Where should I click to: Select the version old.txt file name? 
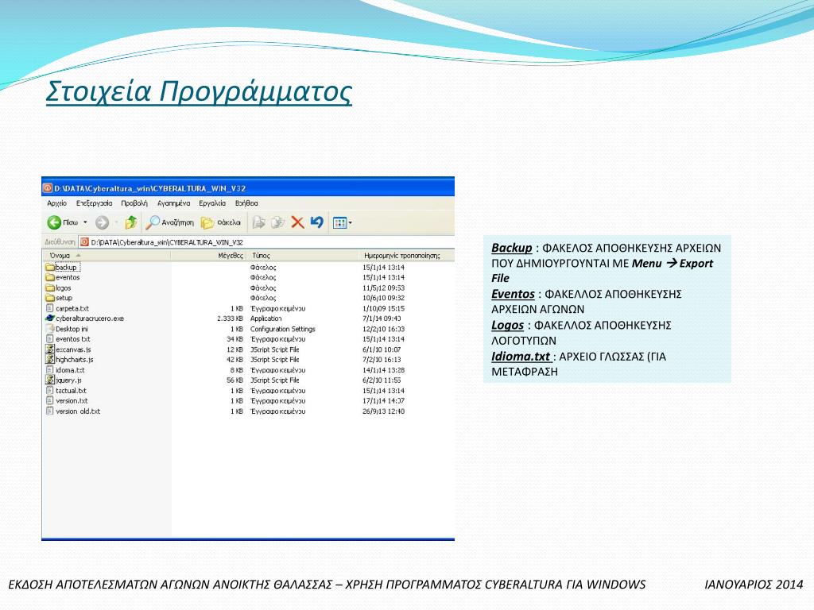pyautogui.click(x=78, y=411)
